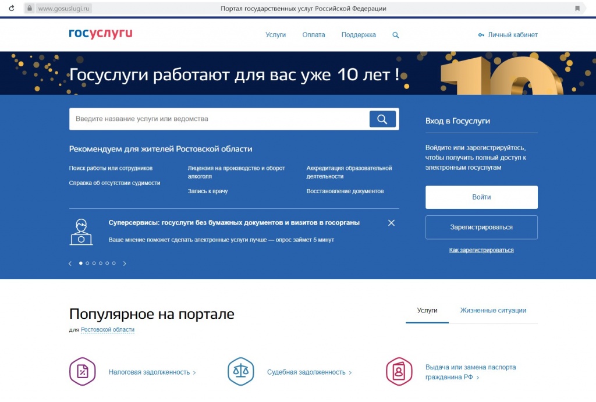Select the Налоговая задолженность percent icon
The image size is (596, 402).
coord(82,371)
